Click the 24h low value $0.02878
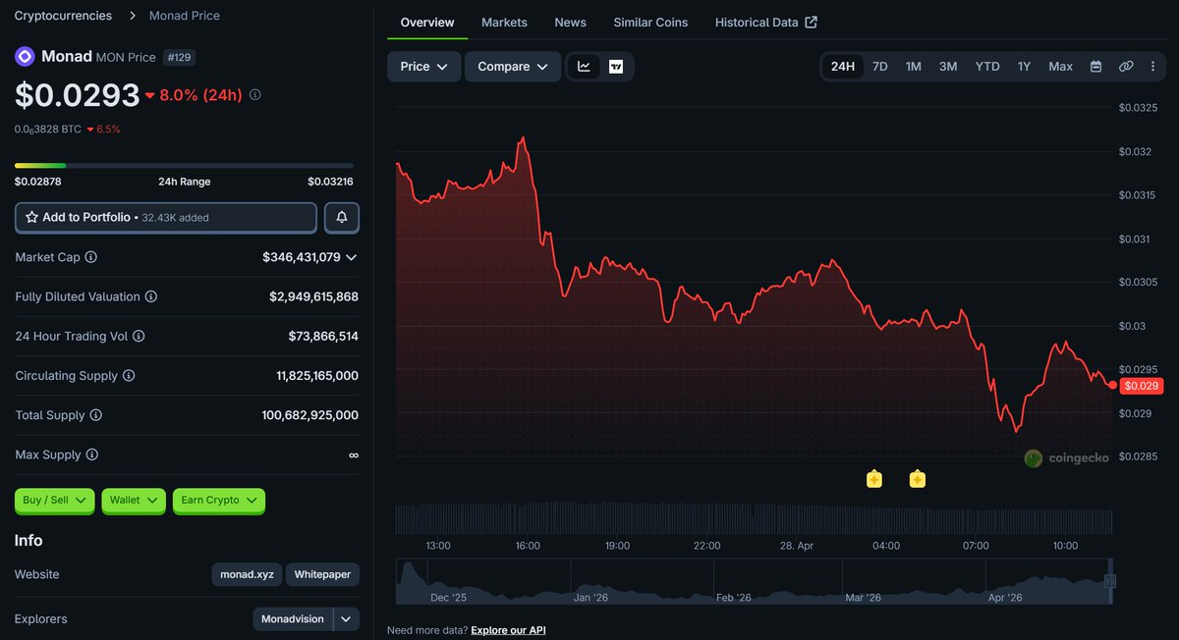Viewport: 1179px width, 640px height. point(37,182)
